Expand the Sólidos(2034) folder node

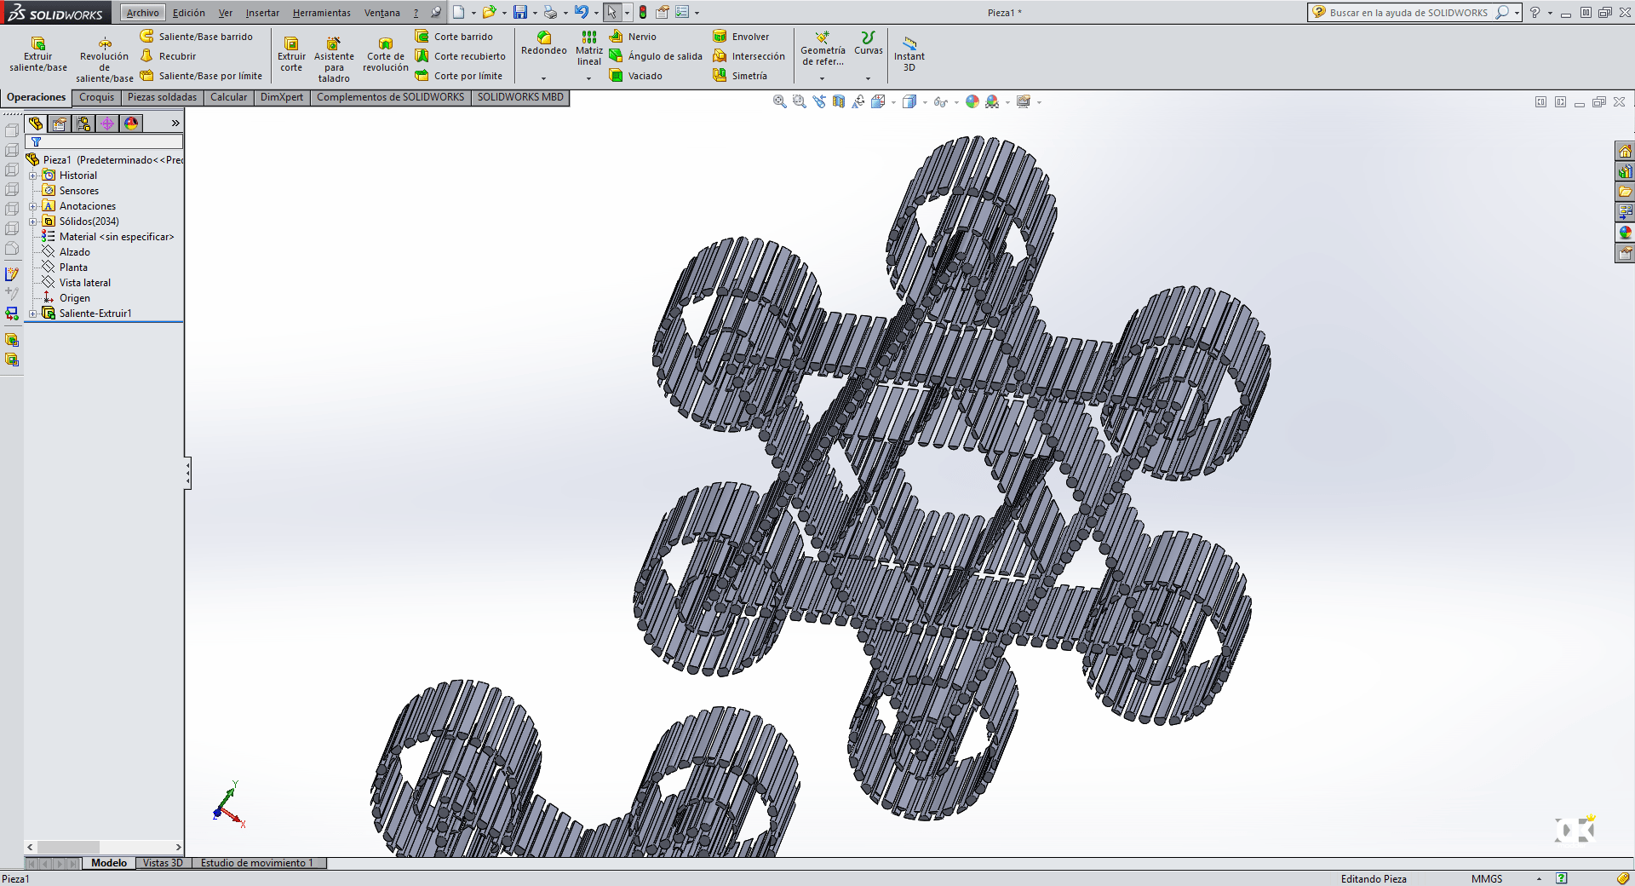33,221
